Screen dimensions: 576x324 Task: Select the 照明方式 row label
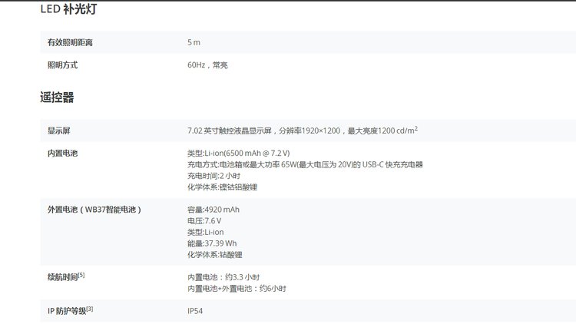coord(62,65)
